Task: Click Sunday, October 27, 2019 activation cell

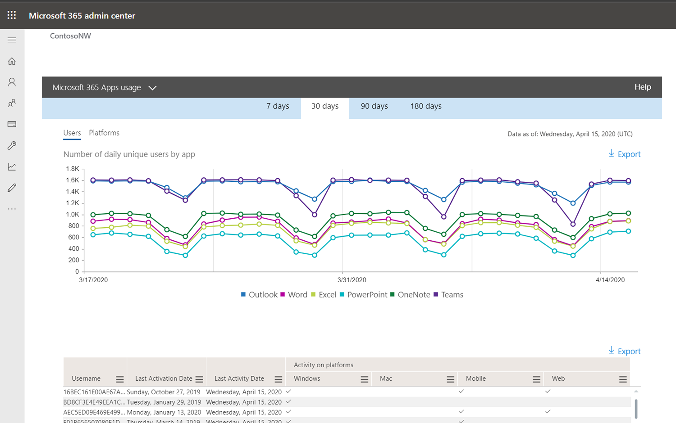Action: point(164,392)
